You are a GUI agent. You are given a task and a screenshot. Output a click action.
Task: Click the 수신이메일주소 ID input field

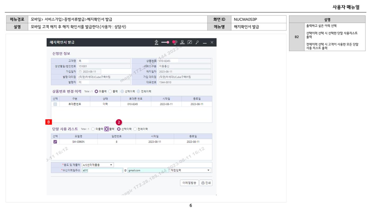click(x=102, y=170)
